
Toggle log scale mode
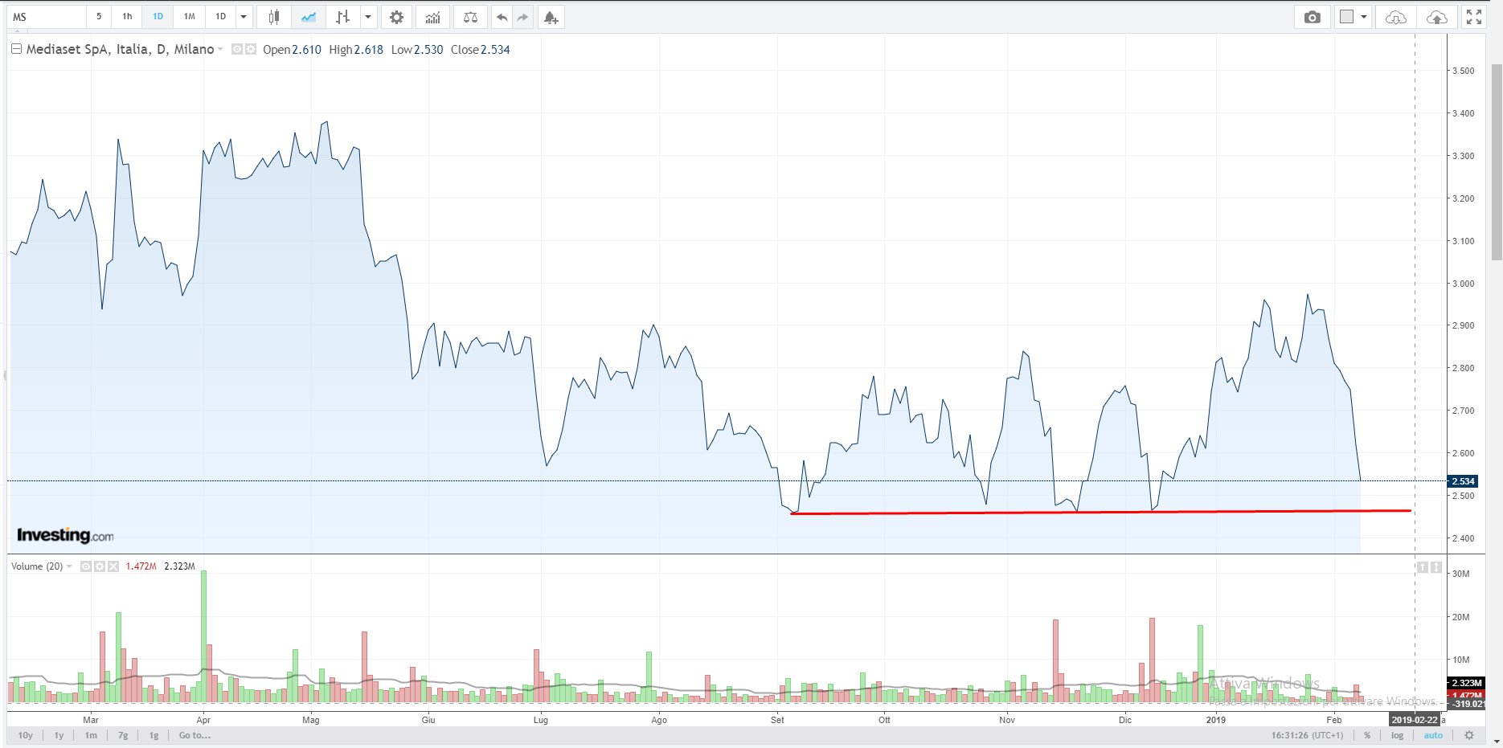pos(1398,735)
